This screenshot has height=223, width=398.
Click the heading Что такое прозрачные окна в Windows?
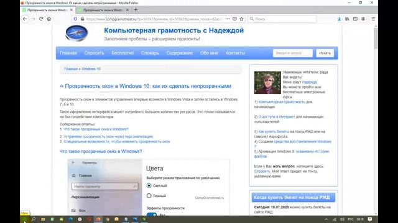pyautogui.click(x=101, y=151)
